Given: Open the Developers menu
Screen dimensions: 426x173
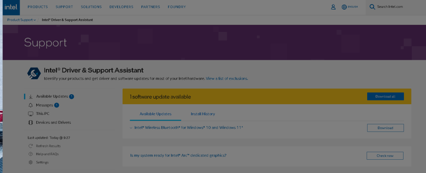Looking at the screenshot, I should pyautogui.click(x=121, y=7).
